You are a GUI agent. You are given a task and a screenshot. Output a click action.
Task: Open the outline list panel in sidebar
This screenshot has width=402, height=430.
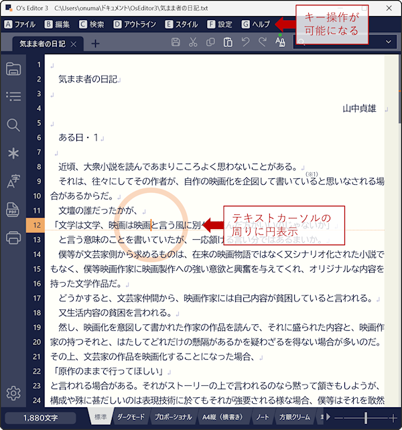(13, 96)
